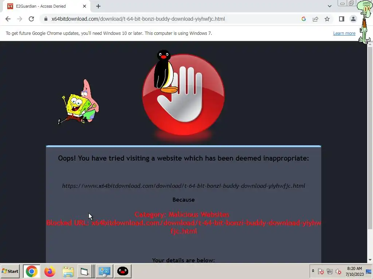The image size is (373, 279).
Task: Click the page vertical scrollbar
Action: 370,138
